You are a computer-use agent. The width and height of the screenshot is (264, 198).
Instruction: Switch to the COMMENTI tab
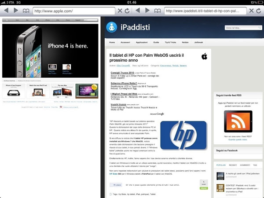point(245,165)
